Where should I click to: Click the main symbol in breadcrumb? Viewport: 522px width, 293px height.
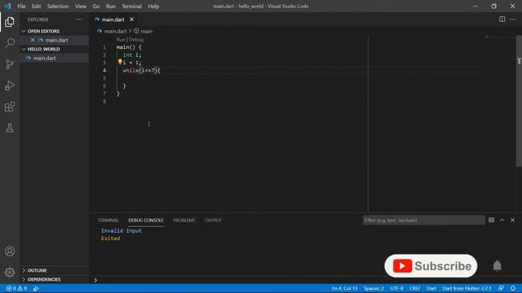click(147, 31)
